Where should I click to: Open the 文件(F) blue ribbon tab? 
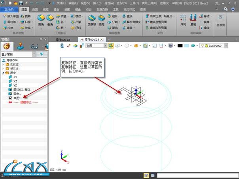click(9, 9)
